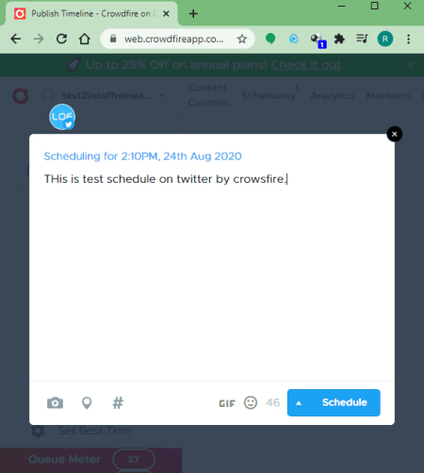Open a new browser tab
Screen dimensions: 424x473
coord(193,14)
